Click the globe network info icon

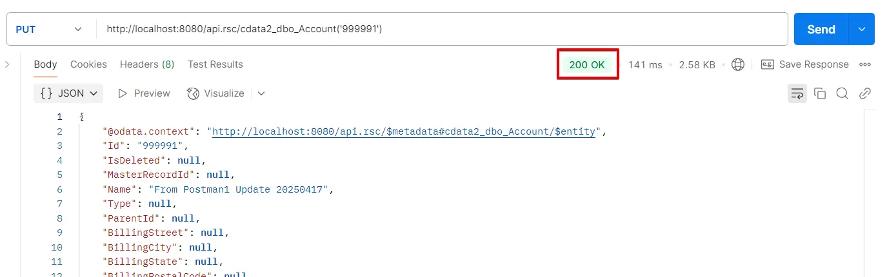point(738,64)
